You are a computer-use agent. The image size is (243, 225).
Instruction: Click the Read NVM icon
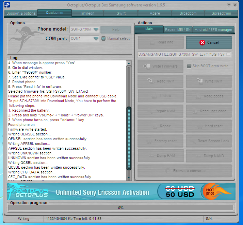(x=150, y=81)
